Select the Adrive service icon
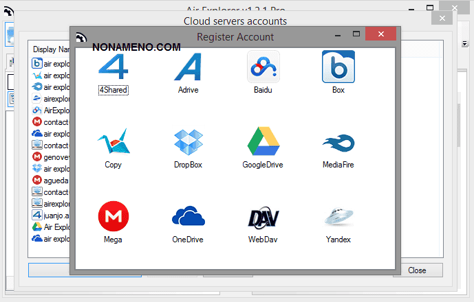This screenshot has width=474, height=302. click(x=188, y=67)
